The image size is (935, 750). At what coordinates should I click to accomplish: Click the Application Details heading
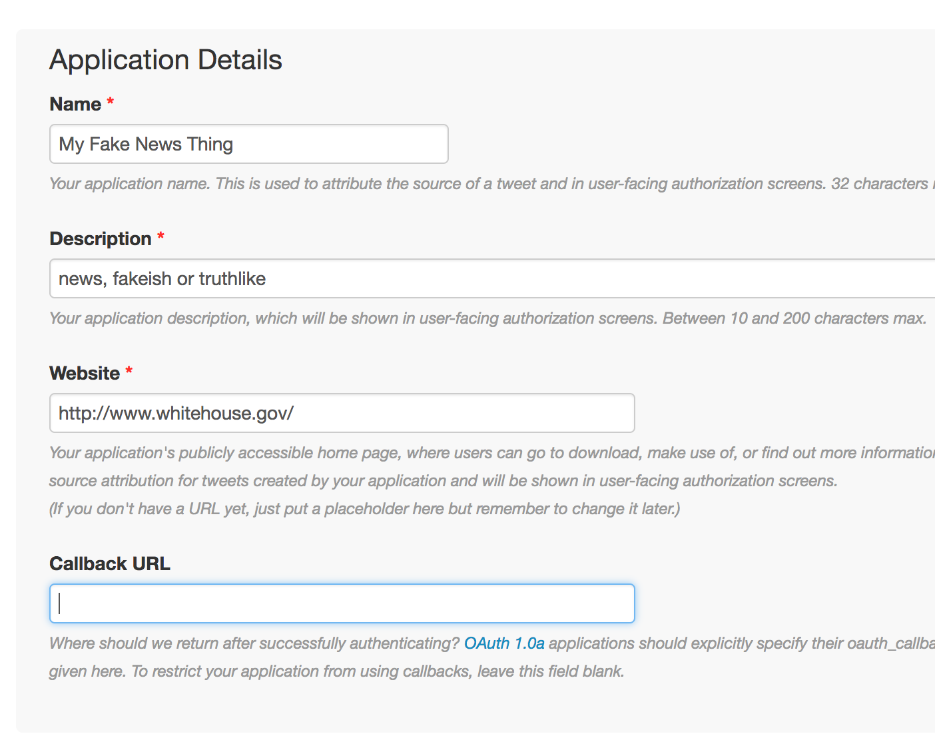pos(166,60)
